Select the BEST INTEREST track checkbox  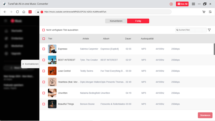click(x=44, y=60)
